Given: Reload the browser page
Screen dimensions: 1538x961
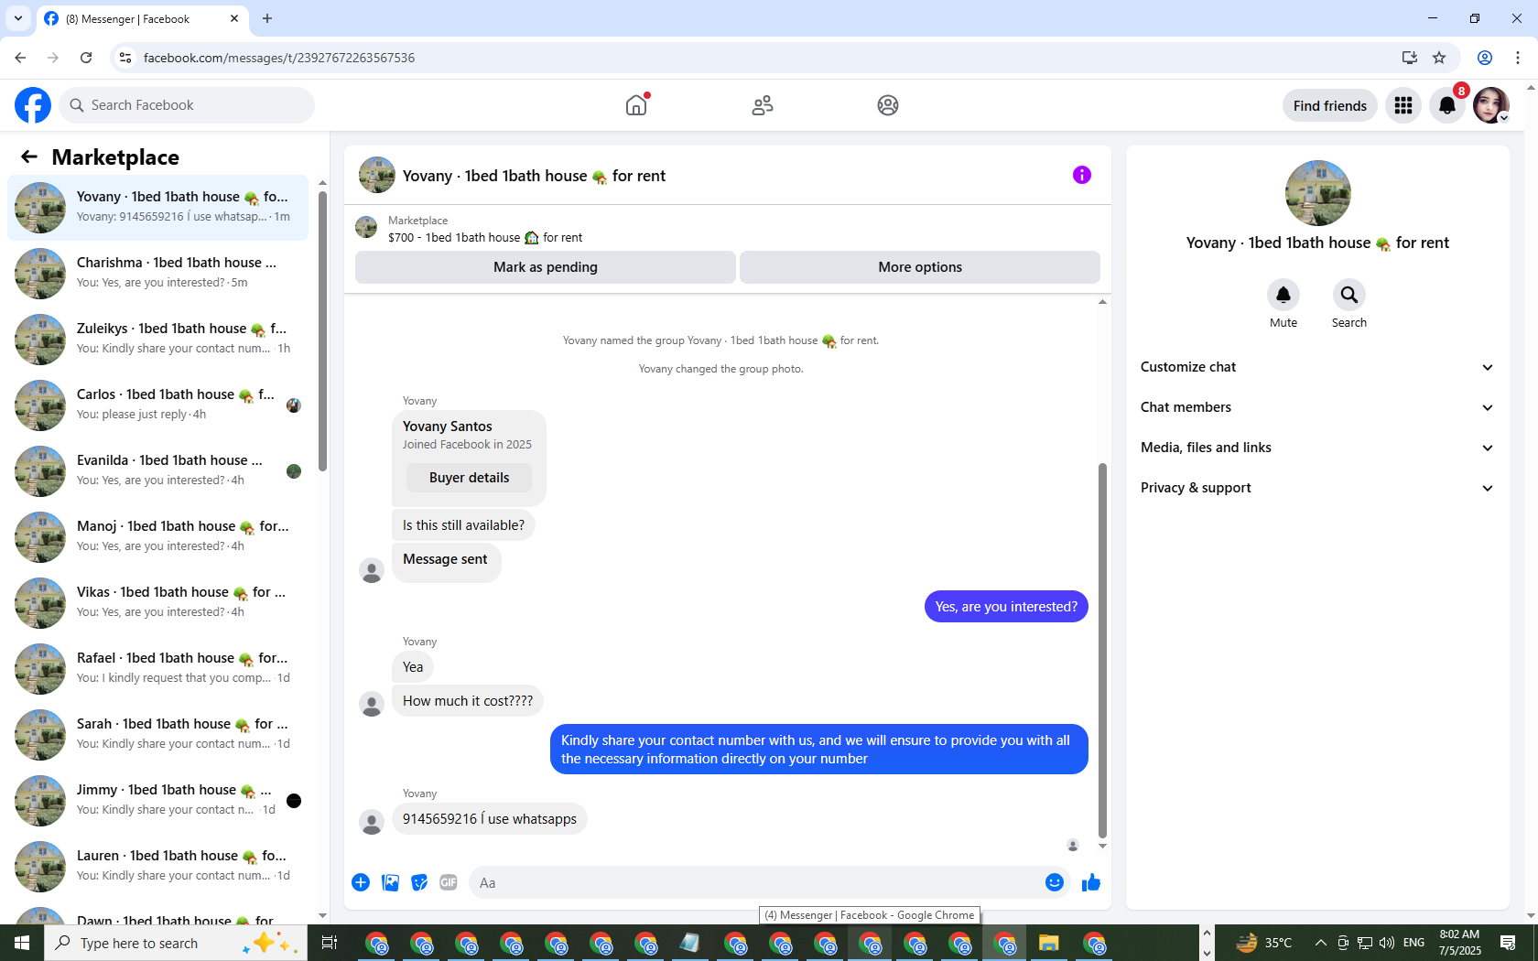Looking at the screenshot, I should coord(86,58).
